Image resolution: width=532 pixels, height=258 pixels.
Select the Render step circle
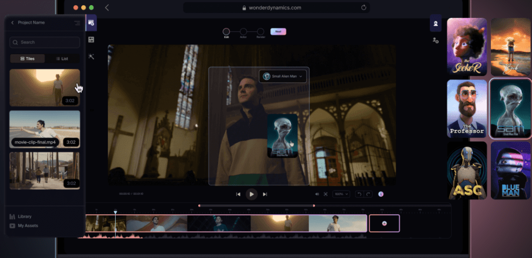click(260, 32)
